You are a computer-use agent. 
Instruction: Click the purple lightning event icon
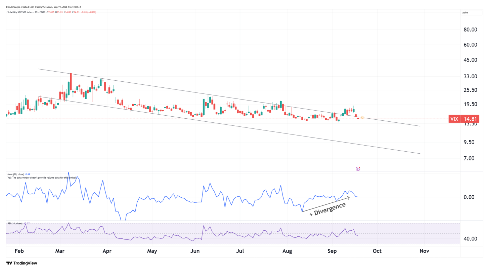tap(358, 169)
